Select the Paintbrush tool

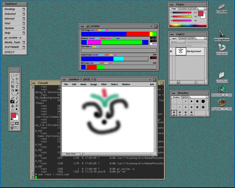point(17,102)
